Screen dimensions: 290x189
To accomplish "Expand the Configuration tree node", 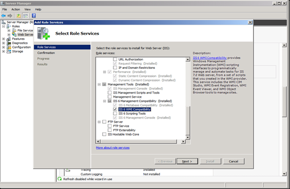I will point(4,47).
